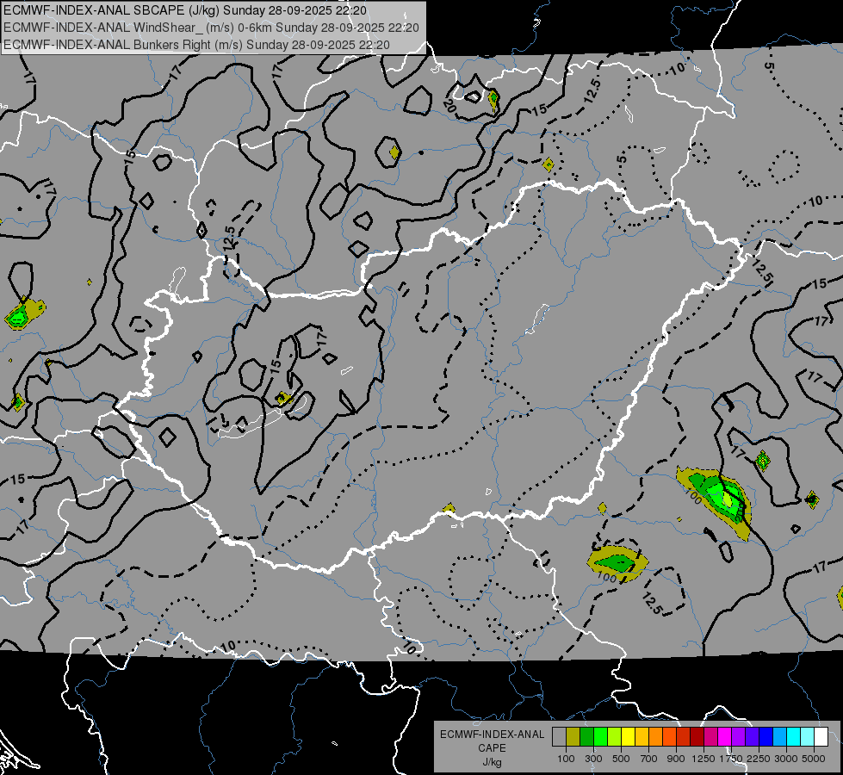This screenshot has height=775, width=843.
Task: Click the CAPE word in legend
Action: (x=492, y=748)
